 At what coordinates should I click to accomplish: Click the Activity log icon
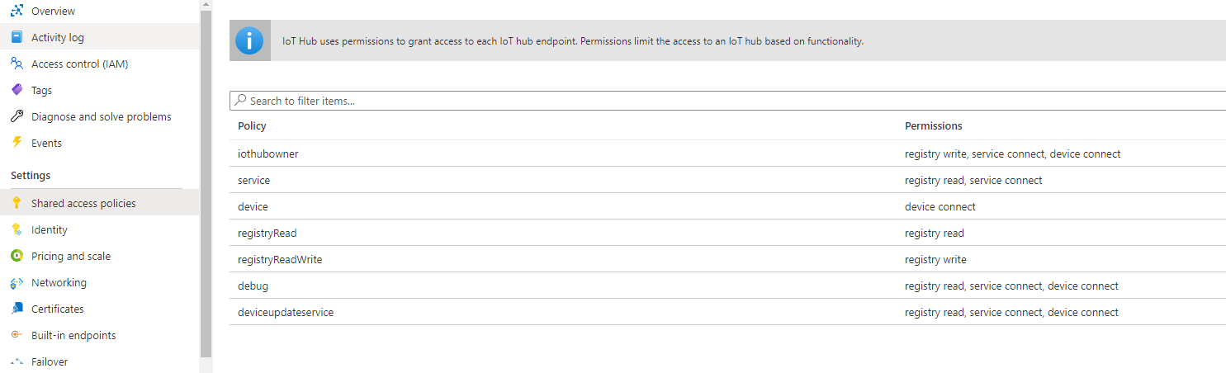(x=17, y=37)
